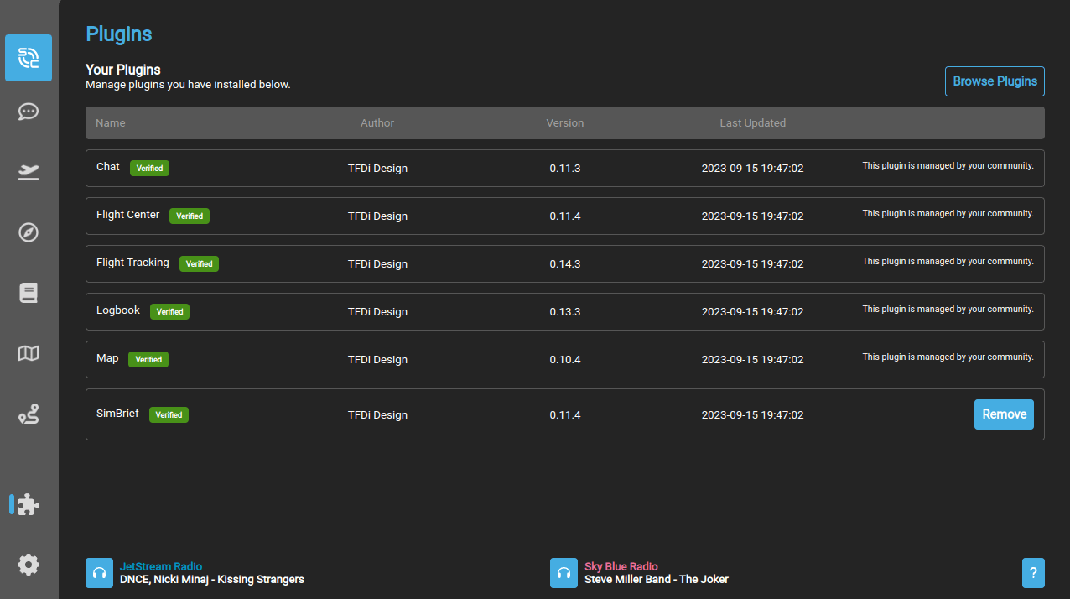Open the folded map sidebar icon
Screen dimensions: 1070x599
coord(29,353)
